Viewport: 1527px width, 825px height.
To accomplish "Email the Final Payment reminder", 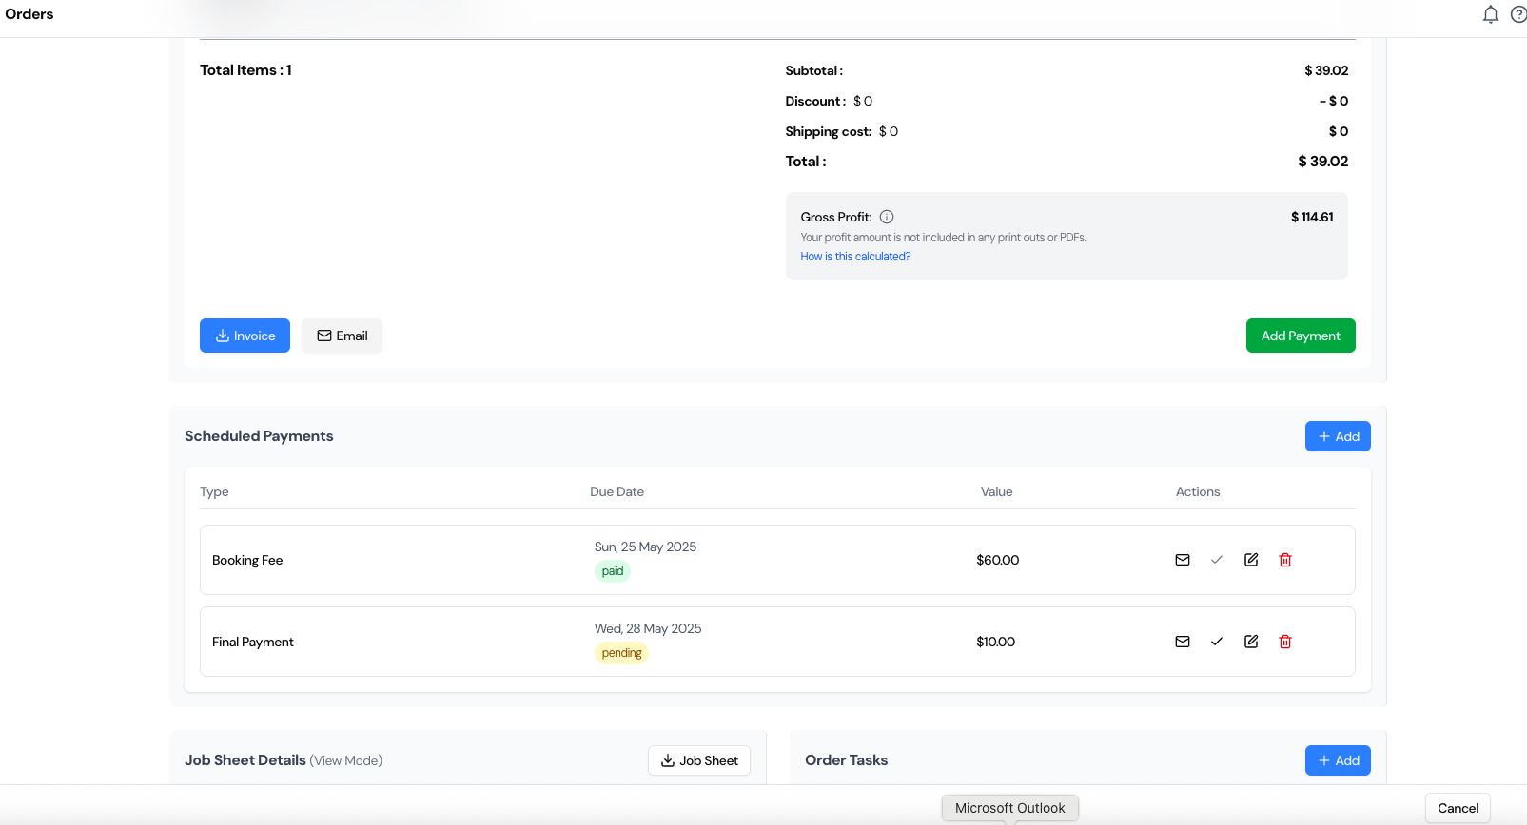I will click(x=1183, y=642).
